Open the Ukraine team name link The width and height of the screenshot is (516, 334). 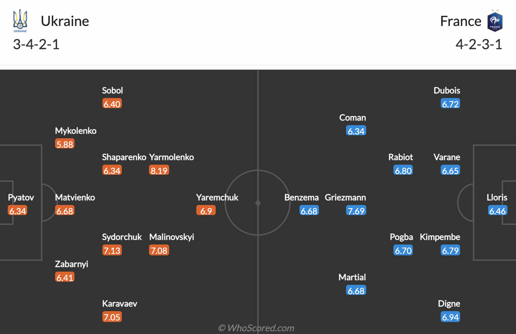point(65,21)
